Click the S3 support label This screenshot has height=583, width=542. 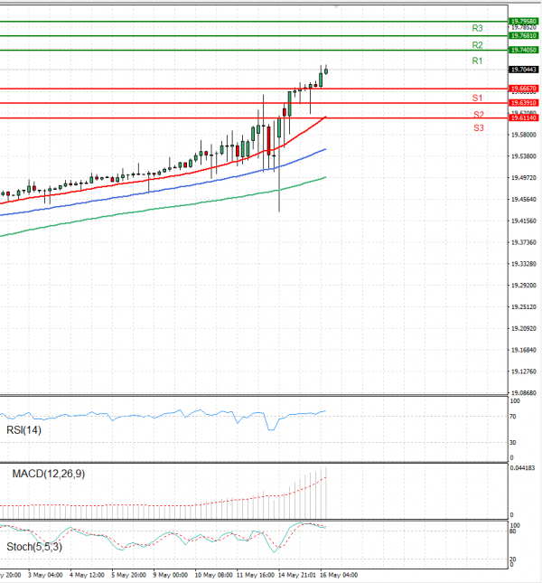pos(479,128)
